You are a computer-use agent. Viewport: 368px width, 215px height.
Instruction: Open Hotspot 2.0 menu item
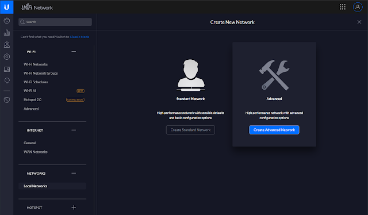click(x=32, y=100)
